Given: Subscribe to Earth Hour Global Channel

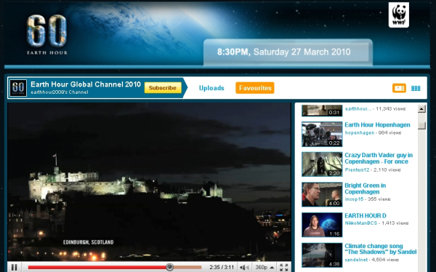Looking at the screenshot, I should (x=163, y=88).
